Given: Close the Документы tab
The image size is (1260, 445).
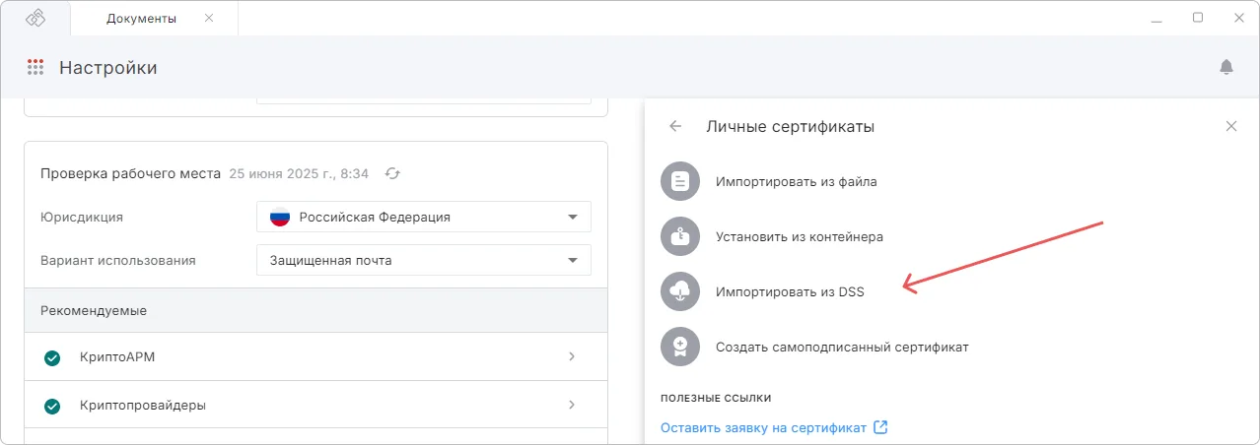Looking at the screenshot, I should pyautogui.click(x=209, y=18).
